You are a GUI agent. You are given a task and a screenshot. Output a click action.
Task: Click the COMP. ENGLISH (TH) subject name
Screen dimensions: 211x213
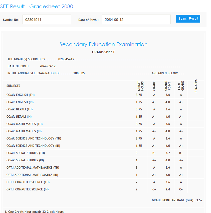21,95
